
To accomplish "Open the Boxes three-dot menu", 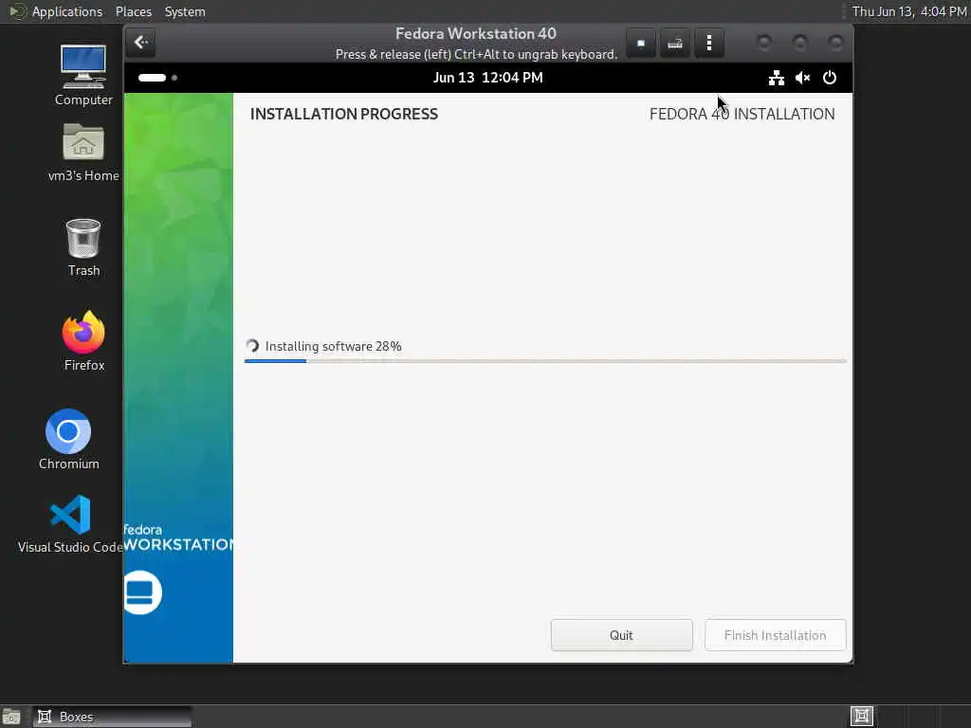I will pyautogui.click(x=709, y=43).
